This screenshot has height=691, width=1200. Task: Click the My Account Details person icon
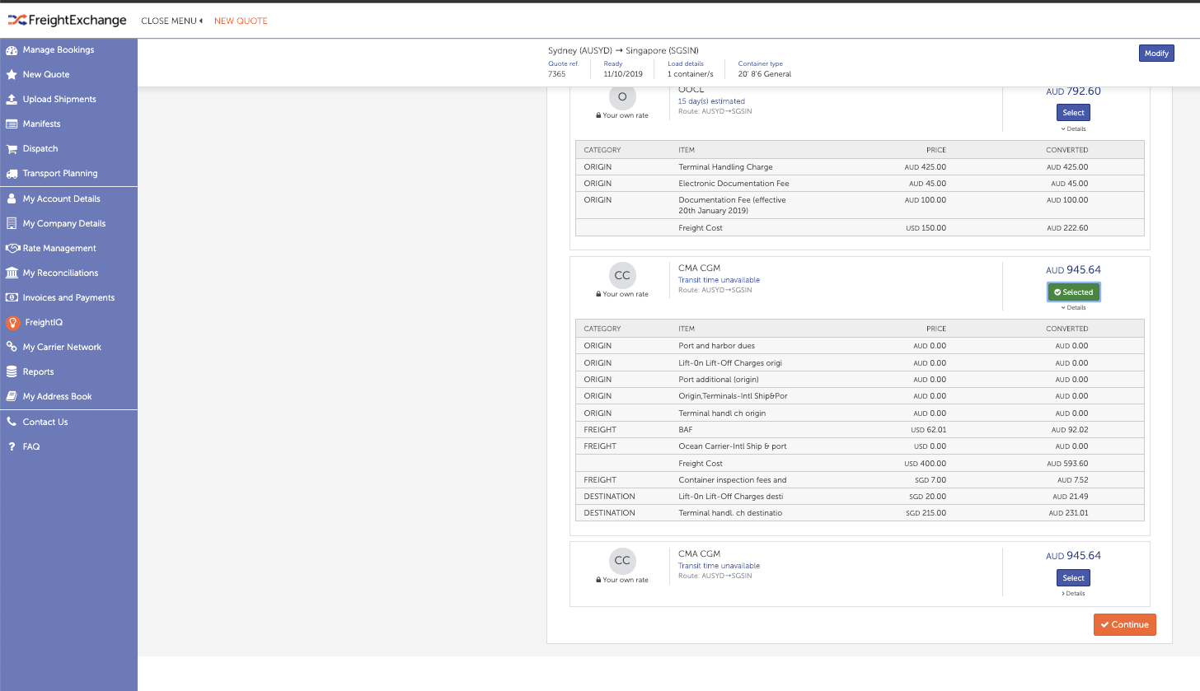pyautogui.click(x=12, y=198)
